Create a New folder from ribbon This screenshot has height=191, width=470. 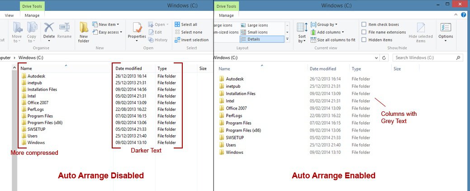(84, 31)
